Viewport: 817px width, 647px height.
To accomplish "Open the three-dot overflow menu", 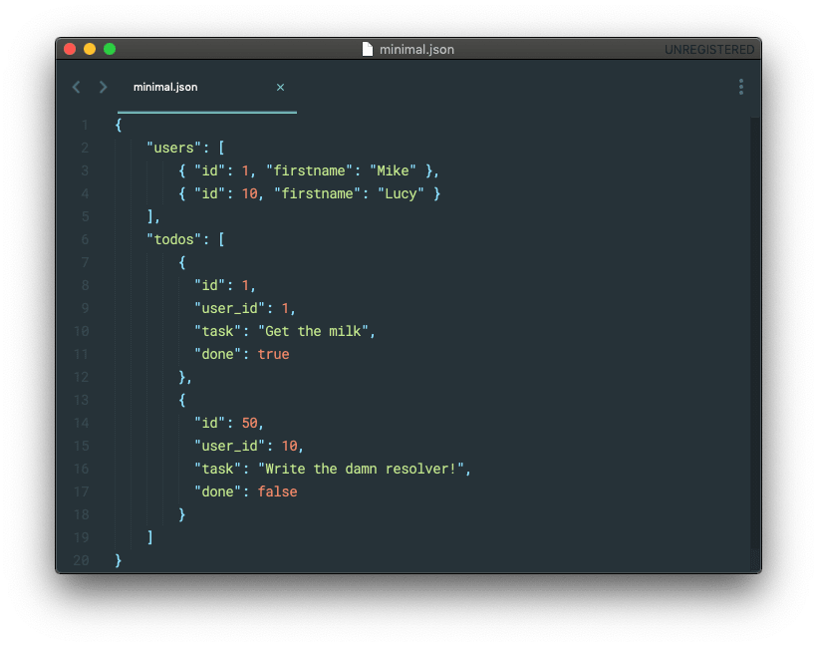I will (740, 87).
